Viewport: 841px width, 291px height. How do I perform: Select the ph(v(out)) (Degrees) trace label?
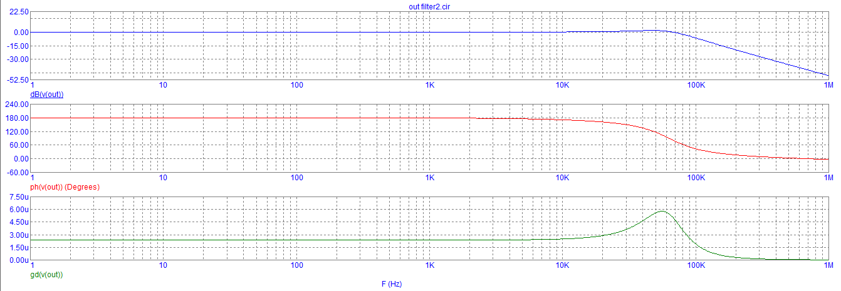(x=65, y=187)
